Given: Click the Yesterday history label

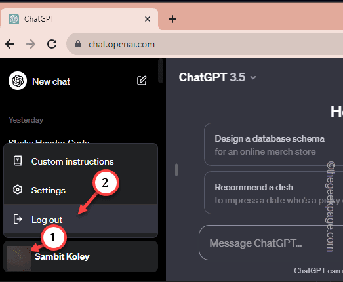Looking at the screenshot, I should (x=26, y=120).
